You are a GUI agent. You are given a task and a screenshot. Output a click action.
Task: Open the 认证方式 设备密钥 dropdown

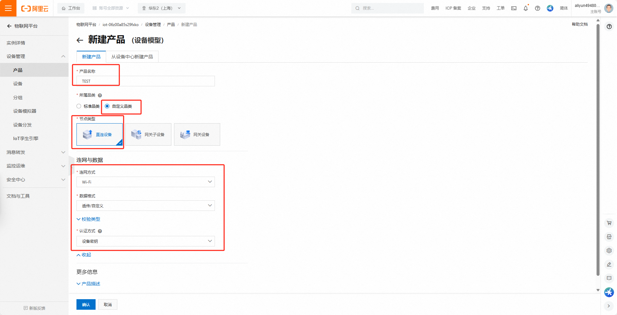(146, 241)
